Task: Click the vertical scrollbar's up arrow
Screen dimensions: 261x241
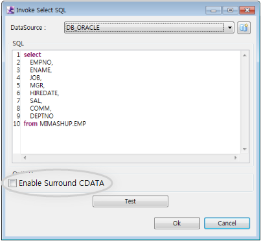Action: click(x=245, y=56)
